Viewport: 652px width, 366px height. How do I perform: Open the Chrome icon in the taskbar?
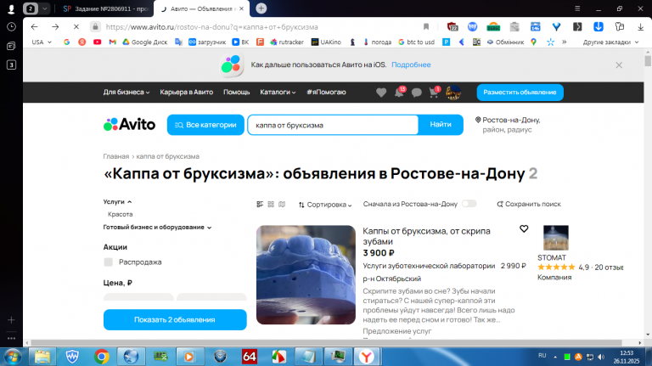point(102,357)
